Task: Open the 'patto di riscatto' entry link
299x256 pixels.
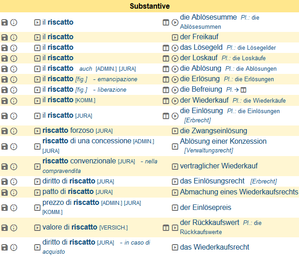Action: click(x=68, y=192)
